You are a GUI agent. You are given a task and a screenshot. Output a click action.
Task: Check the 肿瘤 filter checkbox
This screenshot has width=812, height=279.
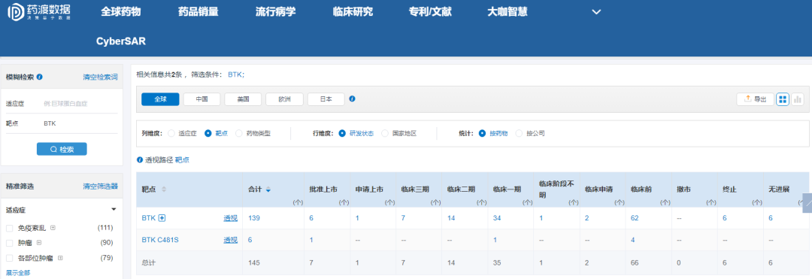point(9,243)
